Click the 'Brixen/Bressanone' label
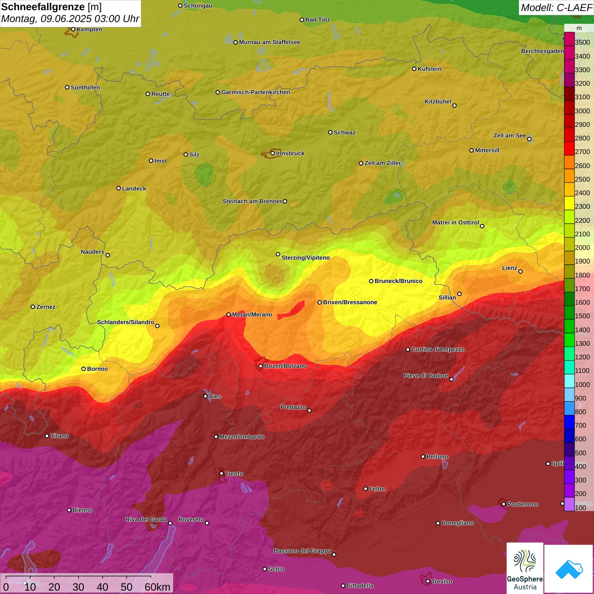 click(x=350, y=302)
